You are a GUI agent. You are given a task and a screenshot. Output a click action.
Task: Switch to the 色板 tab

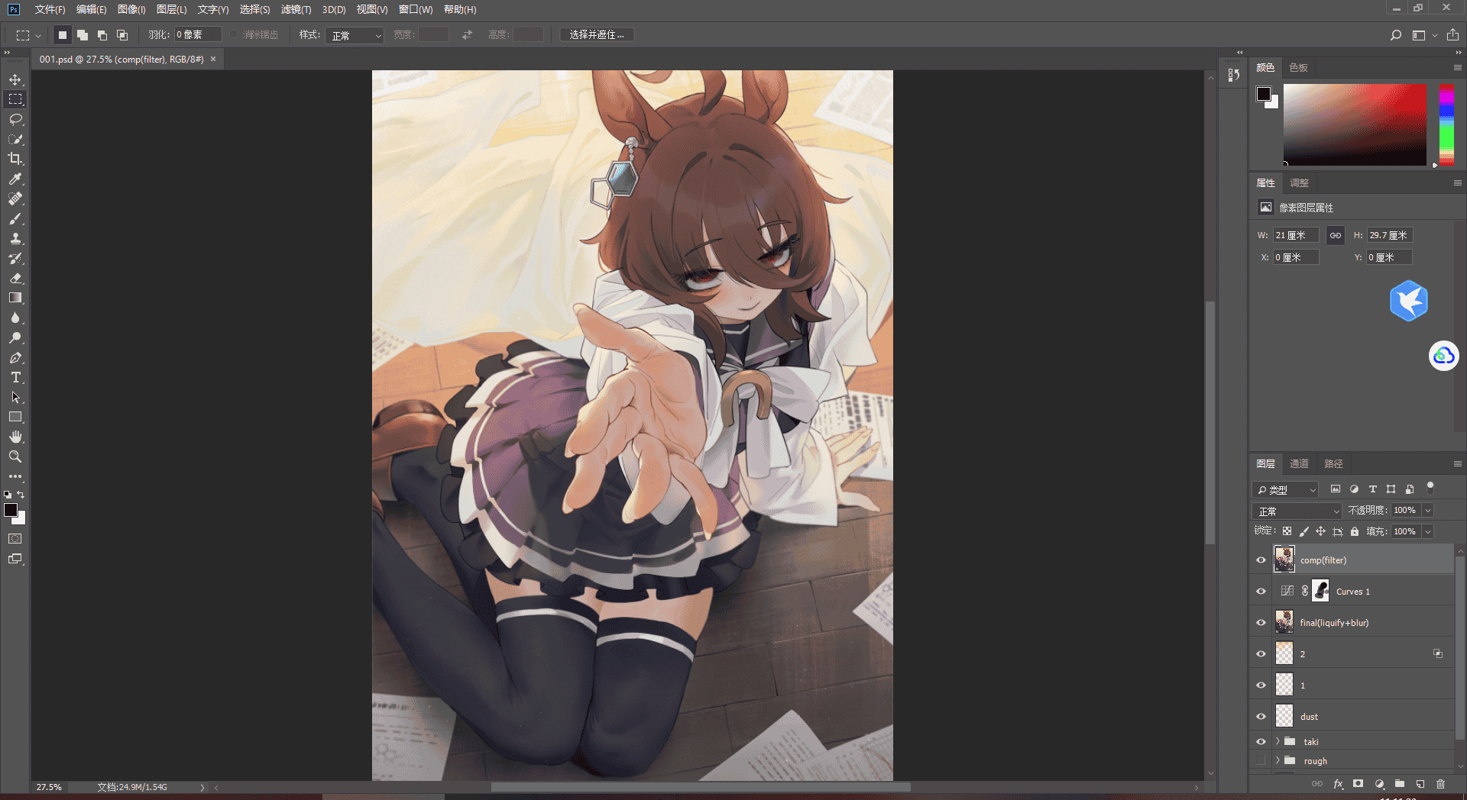coord(1298,68)
